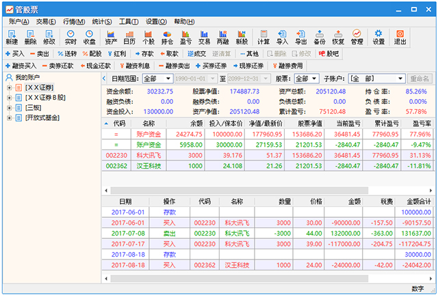Select the 汉王科技 002362 holdings row

(x=268, y=166)
